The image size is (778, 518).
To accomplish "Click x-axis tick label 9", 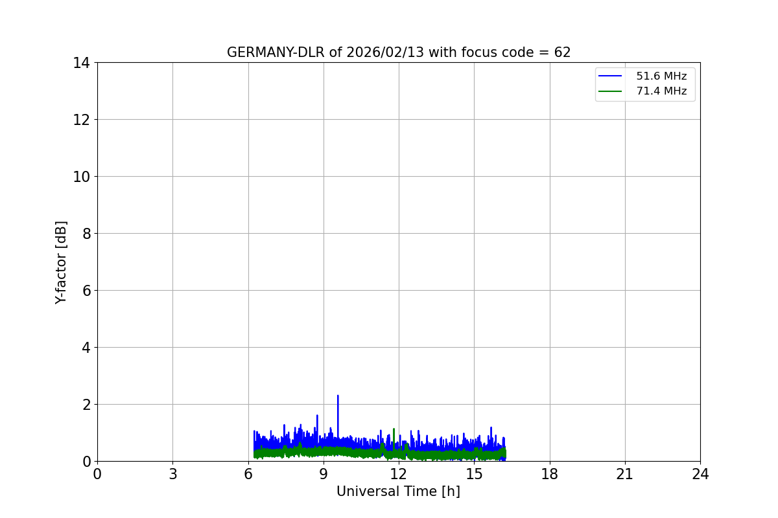I will click(324, 474).
